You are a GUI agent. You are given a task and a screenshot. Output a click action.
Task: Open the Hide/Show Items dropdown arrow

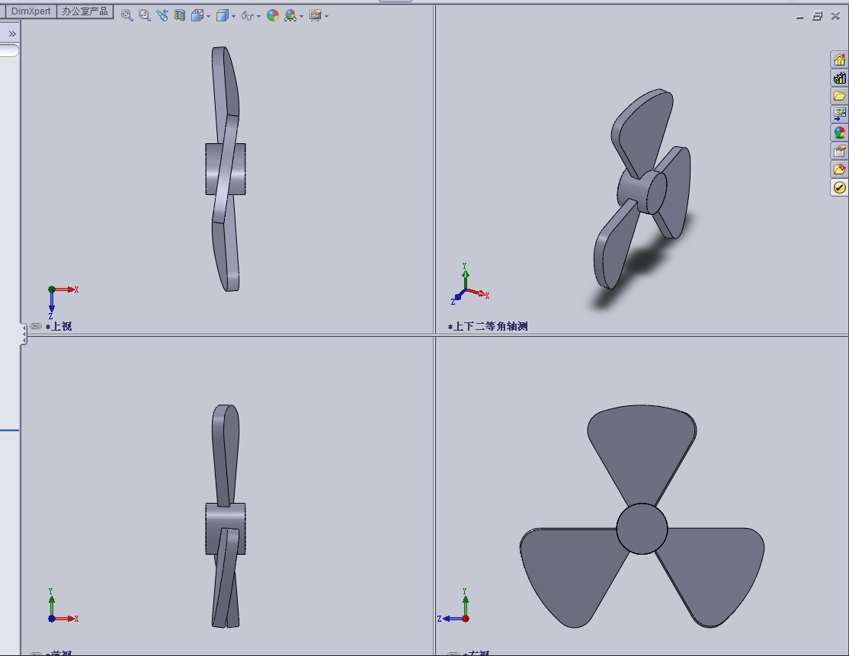click(x=259, y=16)
